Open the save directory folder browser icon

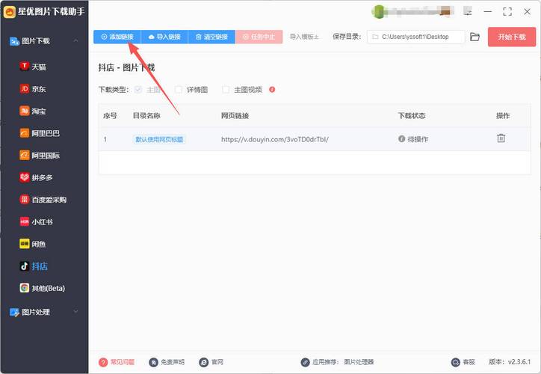(474, 37)
